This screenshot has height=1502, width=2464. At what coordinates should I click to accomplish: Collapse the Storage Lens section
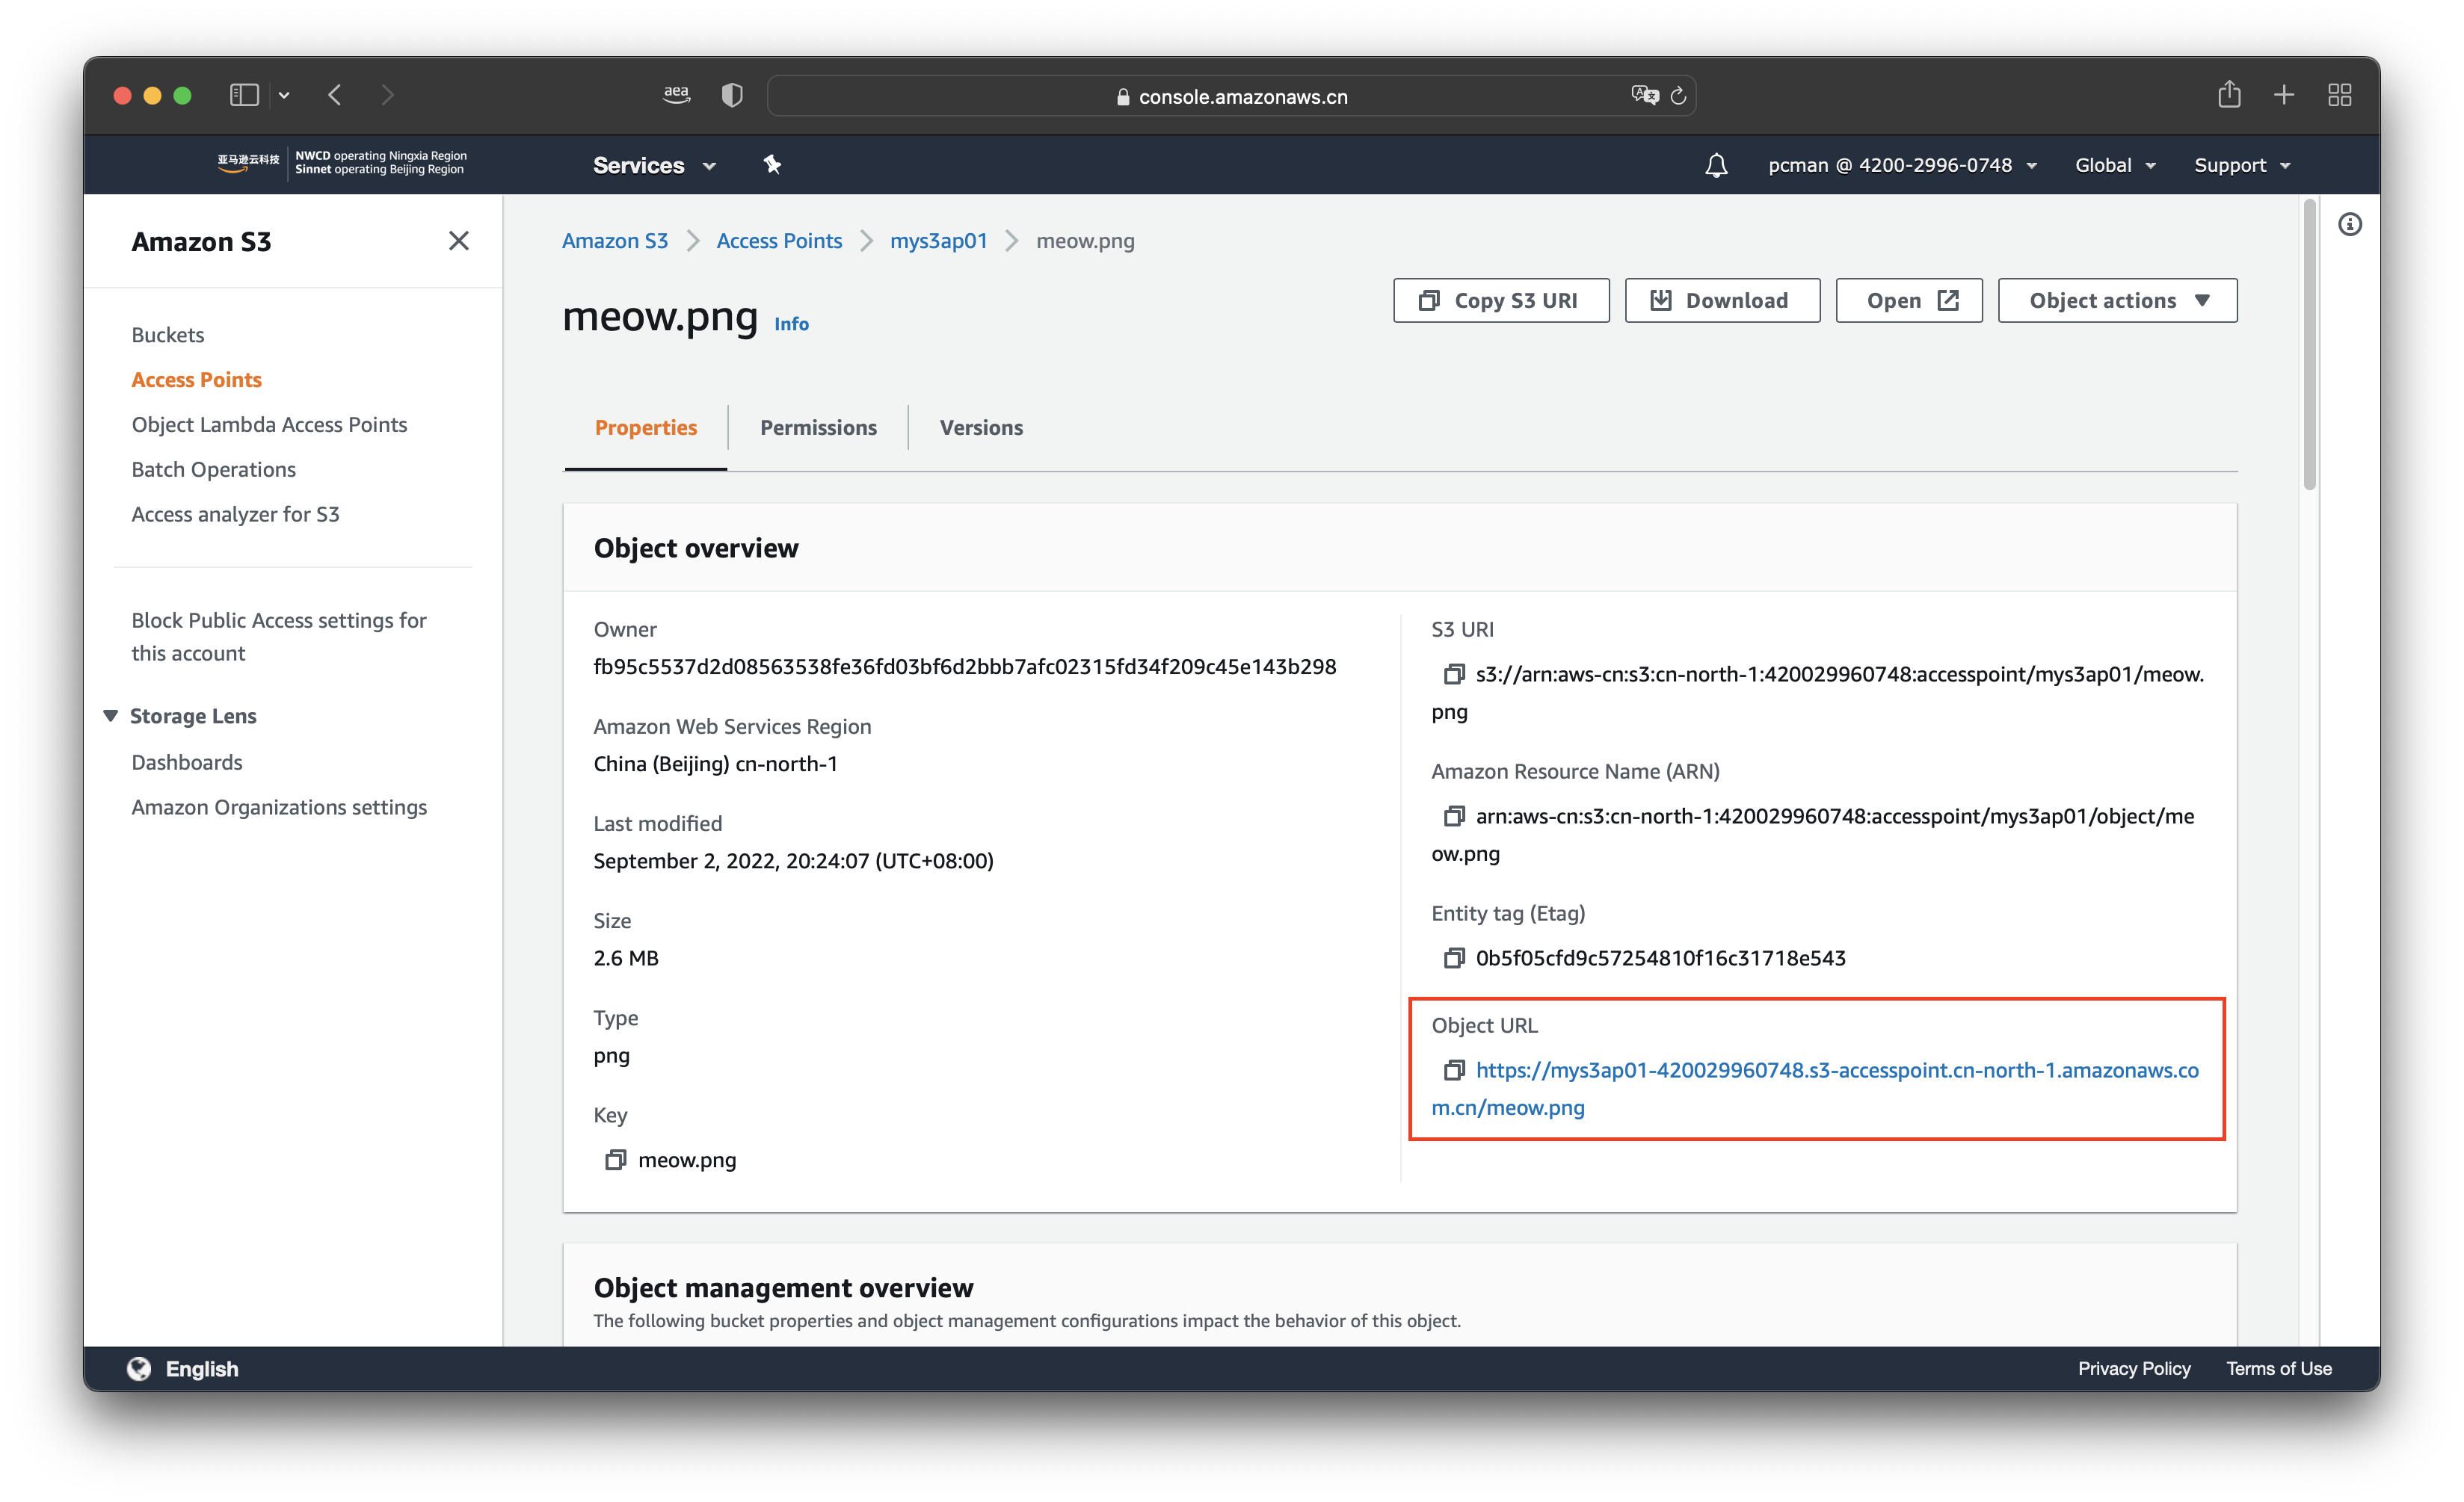(111, 716)
